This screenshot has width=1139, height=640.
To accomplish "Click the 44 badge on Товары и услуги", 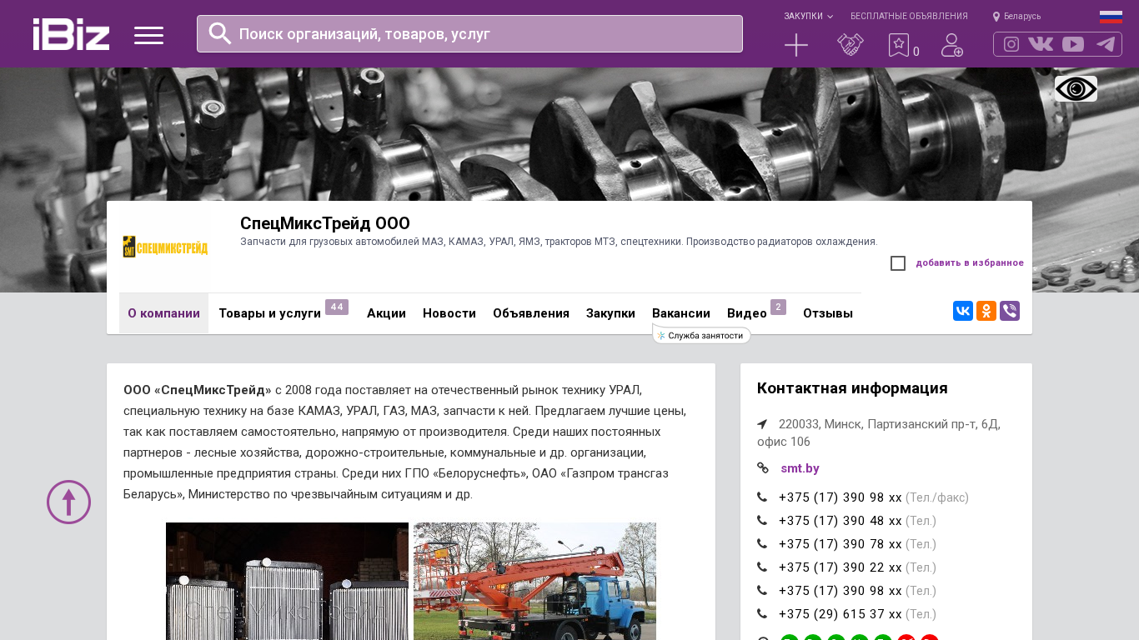I will (337, 307).
